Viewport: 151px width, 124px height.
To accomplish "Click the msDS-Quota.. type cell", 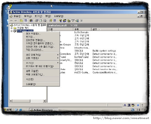I will [82, 72].
